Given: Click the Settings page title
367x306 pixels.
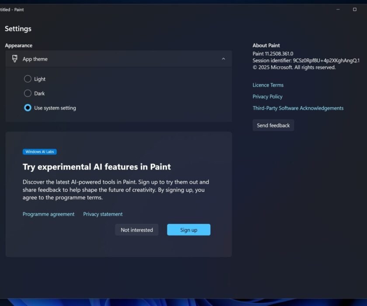Looking at the screenshot, I should coord(18,28).
